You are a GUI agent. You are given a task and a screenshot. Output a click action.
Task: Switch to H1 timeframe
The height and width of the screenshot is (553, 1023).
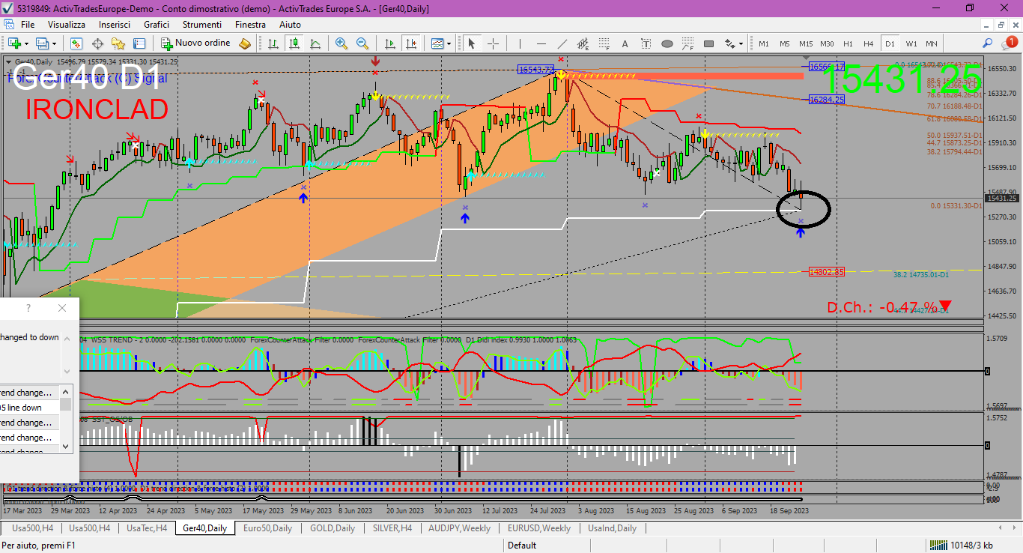(848, 43)
